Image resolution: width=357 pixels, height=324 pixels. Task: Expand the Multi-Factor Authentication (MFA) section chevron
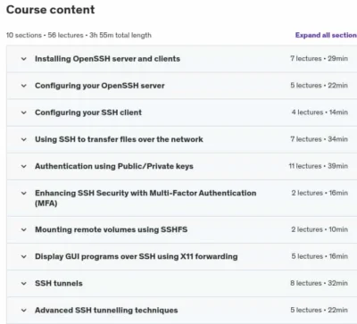pyautogui.click(x=24, y=193)
